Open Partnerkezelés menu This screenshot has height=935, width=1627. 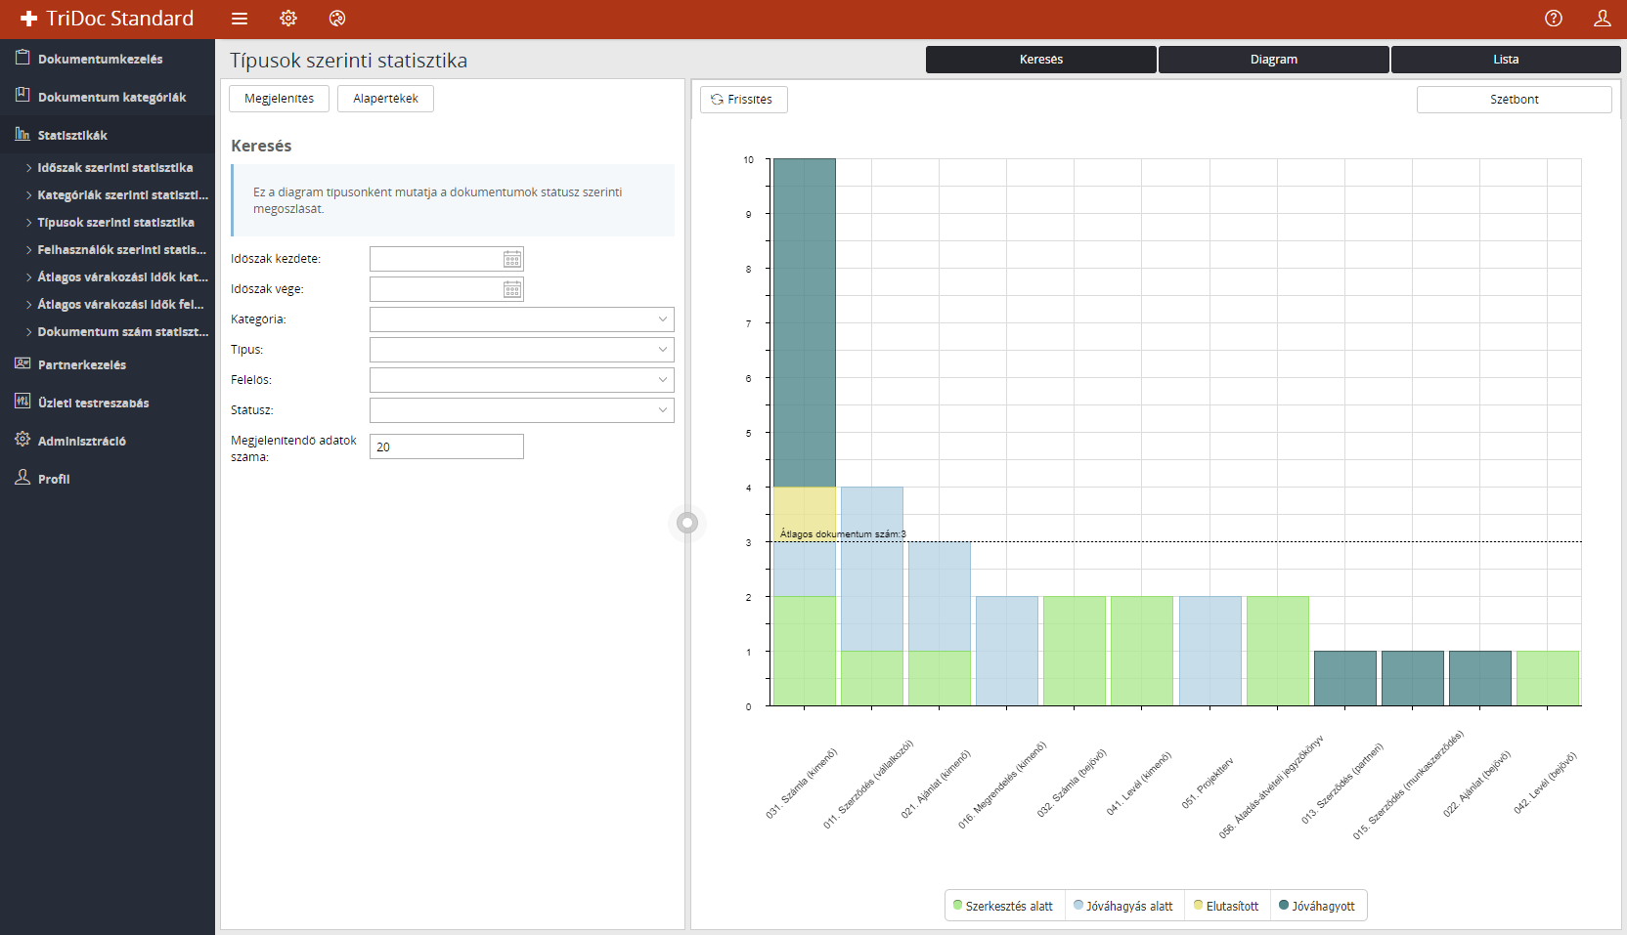coord(108,364)
